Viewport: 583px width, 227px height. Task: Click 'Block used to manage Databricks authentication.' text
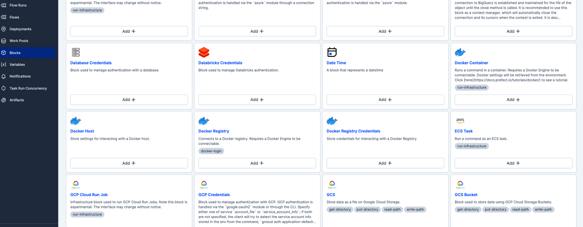[239, 71]
